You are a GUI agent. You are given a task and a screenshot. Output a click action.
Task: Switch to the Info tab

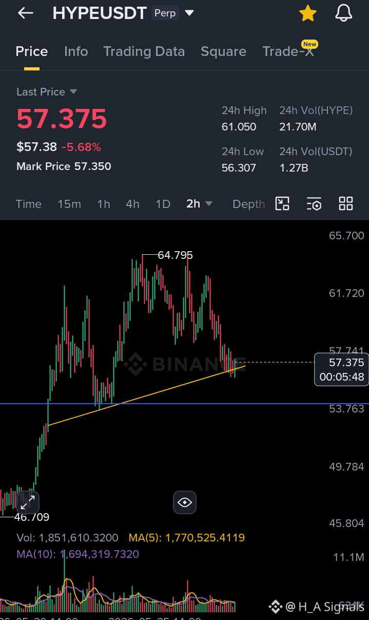[x=76, y=51]
